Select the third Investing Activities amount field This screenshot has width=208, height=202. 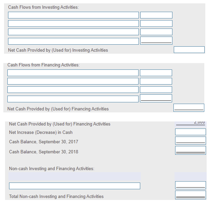coord(156,32)
